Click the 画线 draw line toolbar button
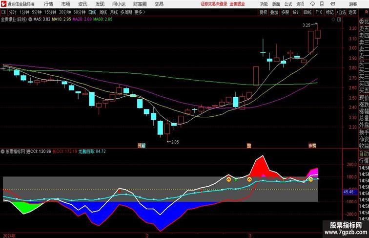Screen dimensions: 369x238 (x=307, y=12)
